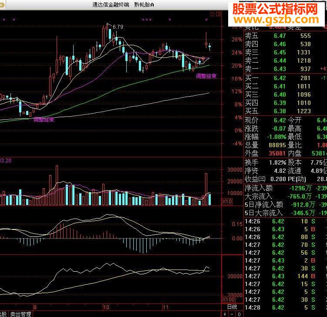Click the X100 scale label in the bottom indicator
The width and height of the screenshot is (327, 317).
tap(229, 300)
